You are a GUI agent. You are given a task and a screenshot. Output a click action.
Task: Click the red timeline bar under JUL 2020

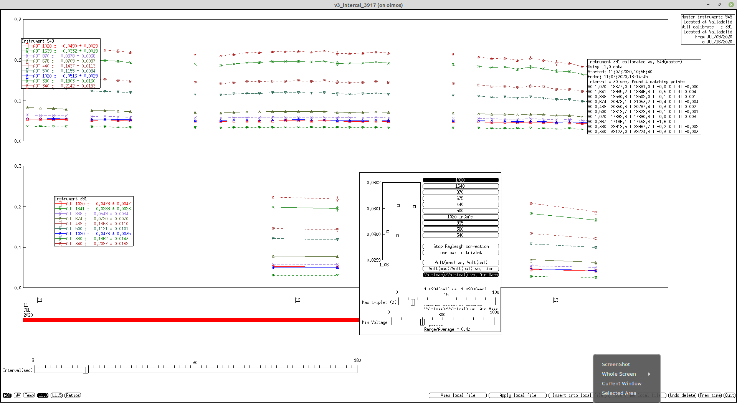point(191,320)
